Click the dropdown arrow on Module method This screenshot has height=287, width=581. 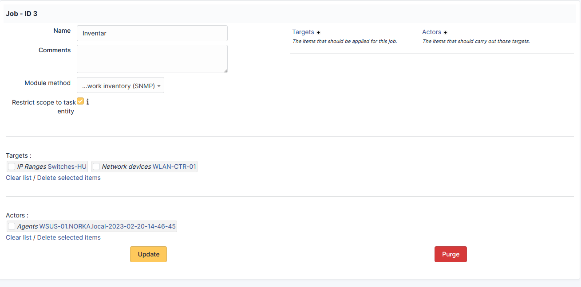159,85
